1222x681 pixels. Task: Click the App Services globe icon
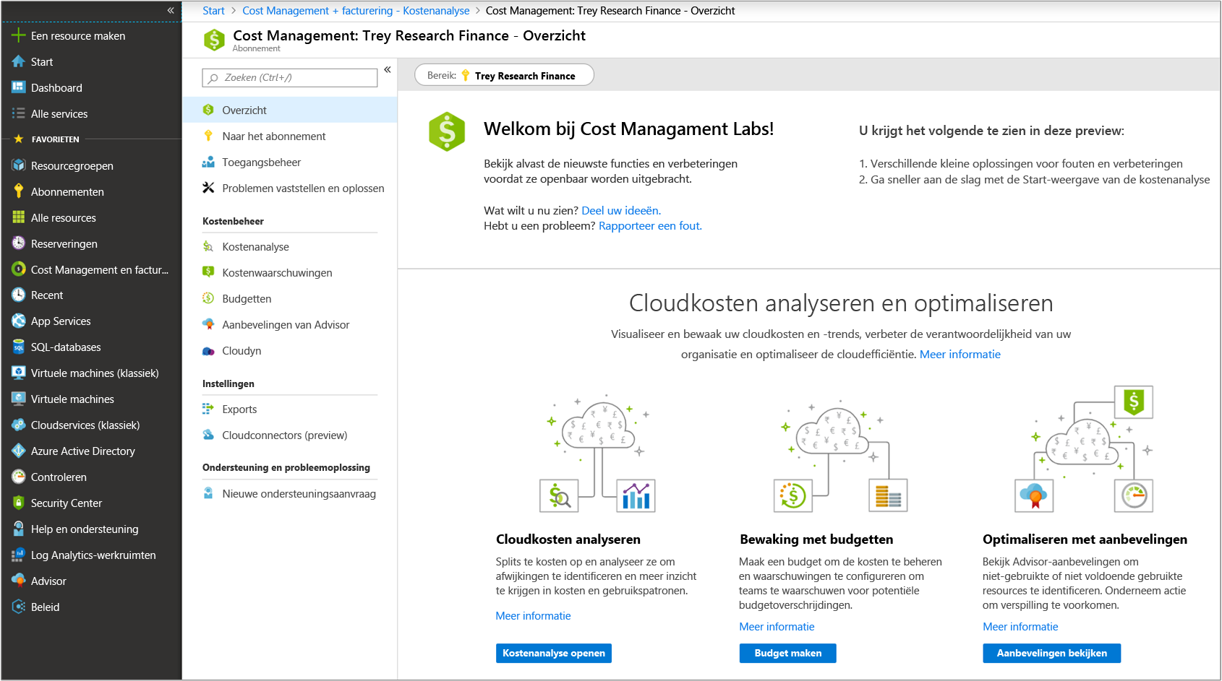[x=18, y=321]
